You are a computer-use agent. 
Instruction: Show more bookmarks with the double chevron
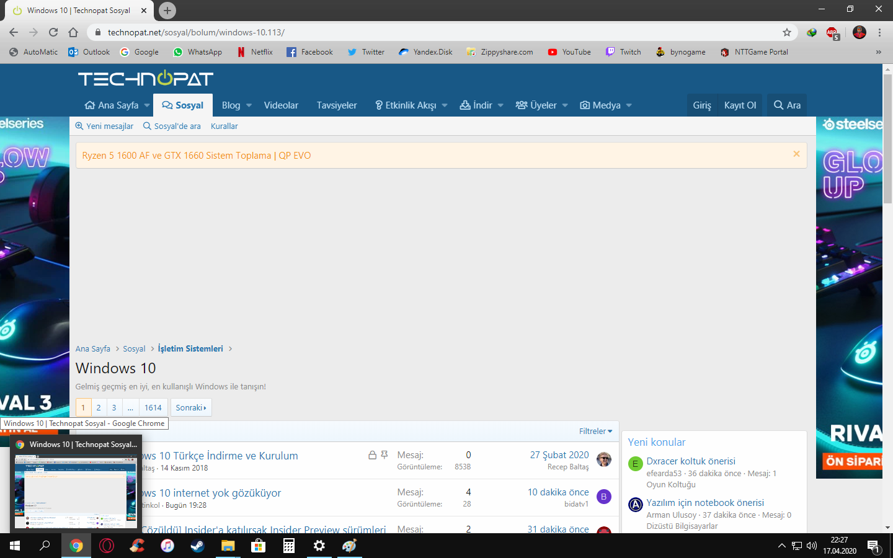878,52
